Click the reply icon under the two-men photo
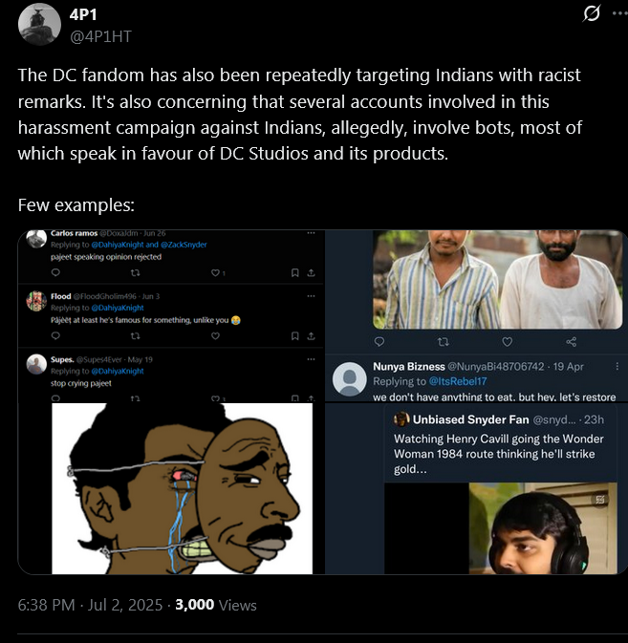 (379, 341)
